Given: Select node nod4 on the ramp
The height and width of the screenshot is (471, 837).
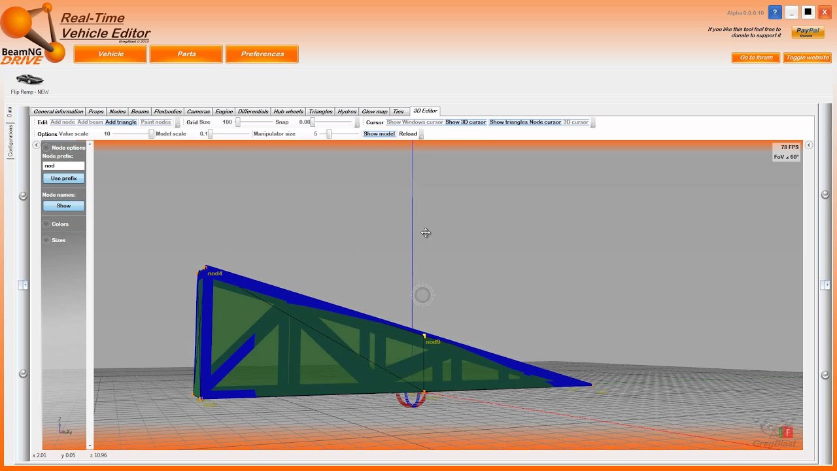Looking at the screenshot, I should coord(205,268).
